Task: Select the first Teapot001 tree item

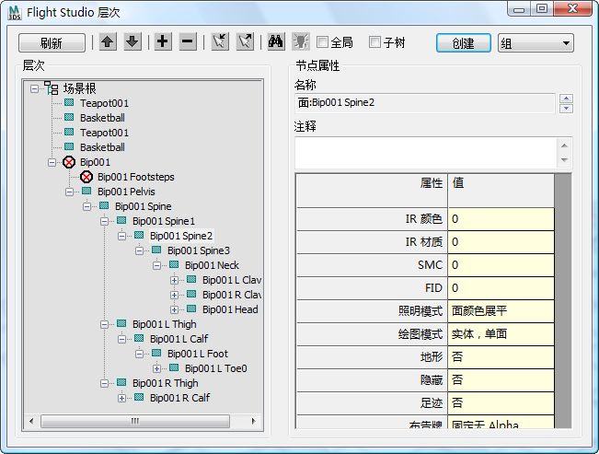Action: [x=104, y=103]
